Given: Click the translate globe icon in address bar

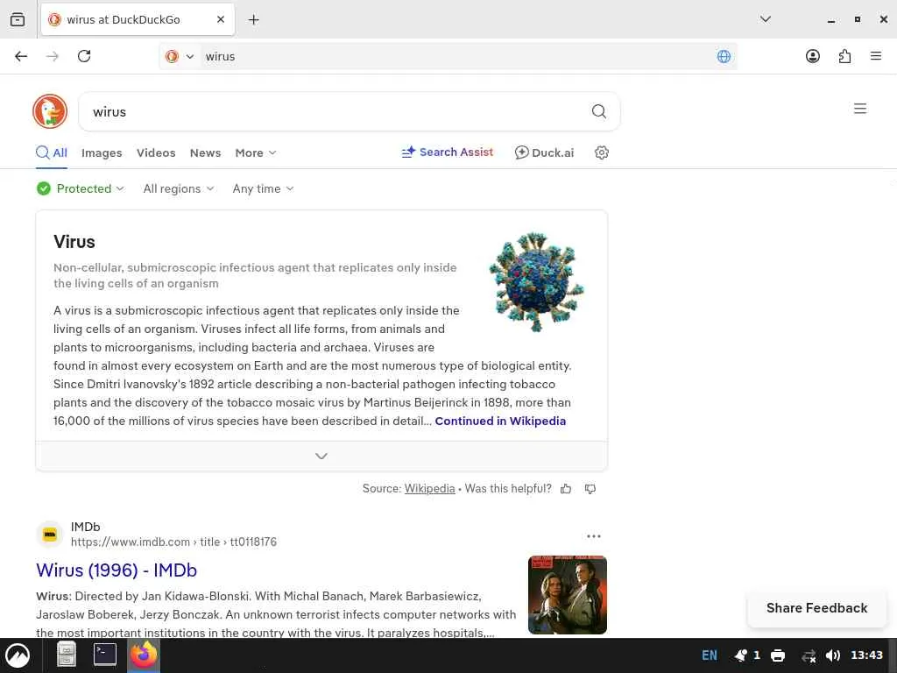Looking at the screenshot, I should (724, 56).
